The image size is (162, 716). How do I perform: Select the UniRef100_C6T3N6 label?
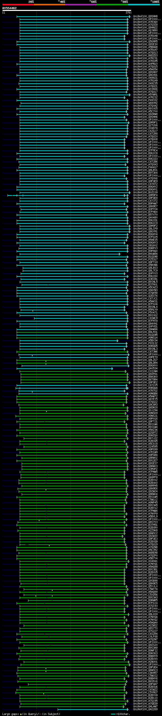coord(145,352)
